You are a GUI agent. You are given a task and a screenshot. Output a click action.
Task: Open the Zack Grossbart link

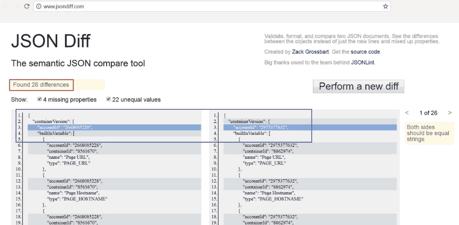tap(311, 52)
